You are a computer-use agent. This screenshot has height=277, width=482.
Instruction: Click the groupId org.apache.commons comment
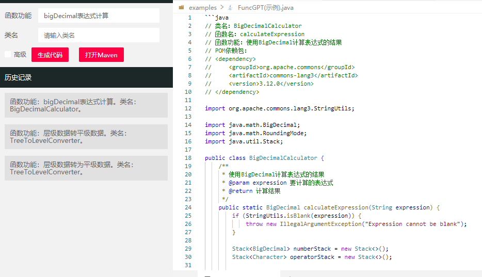280,67
